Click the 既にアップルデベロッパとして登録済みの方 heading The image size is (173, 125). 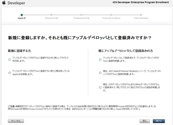(126, 51)
